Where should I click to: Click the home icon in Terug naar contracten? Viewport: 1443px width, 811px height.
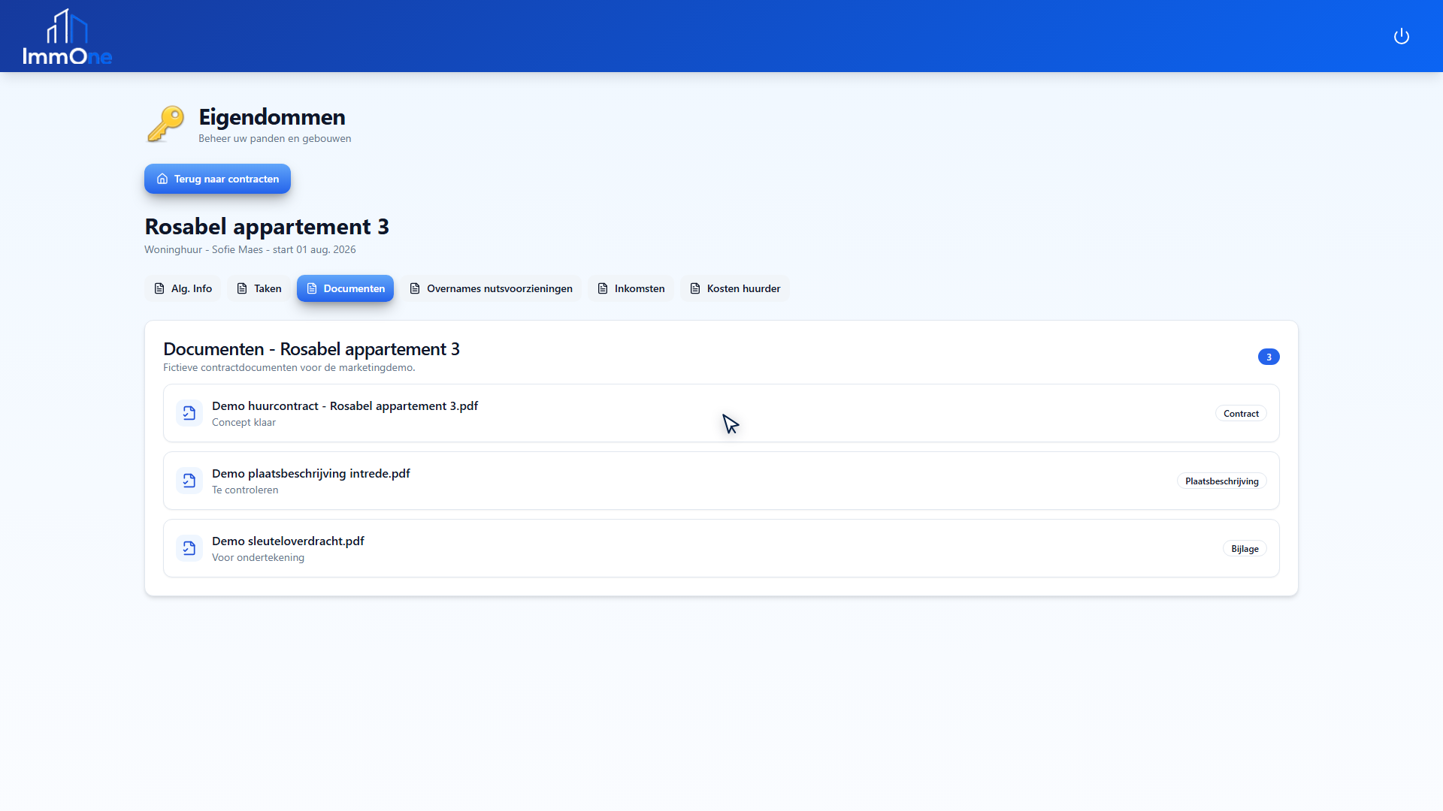[x=162, y=179]
